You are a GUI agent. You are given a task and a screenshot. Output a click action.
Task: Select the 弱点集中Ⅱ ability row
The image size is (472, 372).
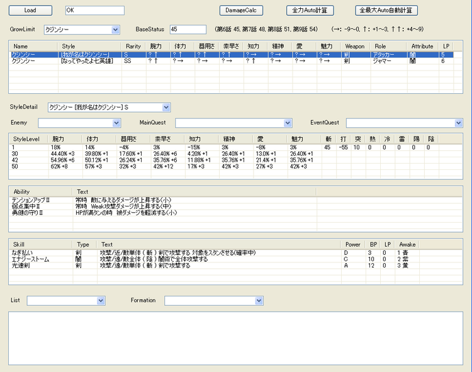[162, 206]
